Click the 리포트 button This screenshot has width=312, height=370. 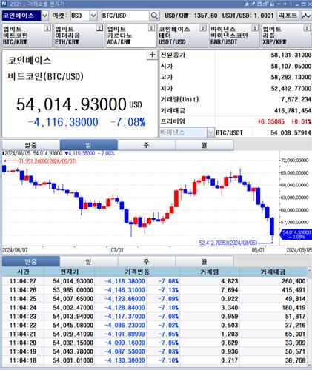click(288, 16)
